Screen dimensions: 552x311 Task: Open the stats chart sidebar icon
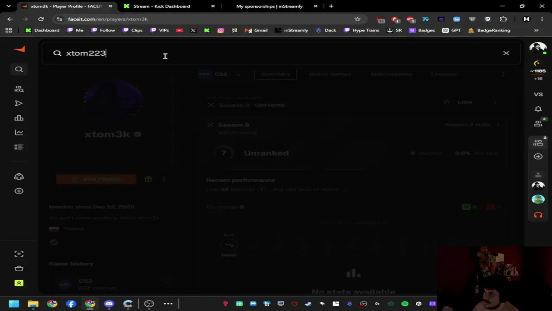pos(19,133)
